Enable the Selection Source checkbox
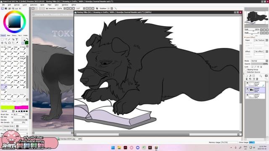The height and width of the screenshot is (151, 269). click(x=246, y=72)
